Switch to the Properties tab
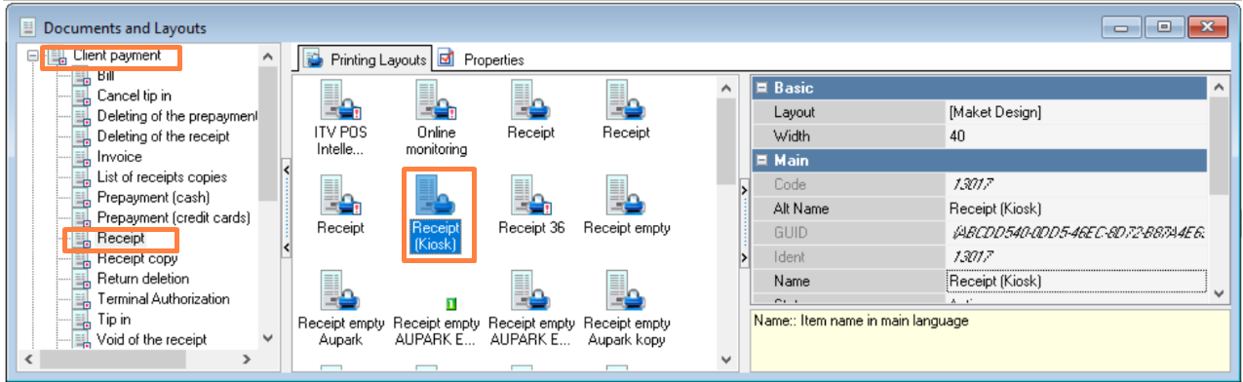This screenshot has width=1243, height=382. click(483, 59)
